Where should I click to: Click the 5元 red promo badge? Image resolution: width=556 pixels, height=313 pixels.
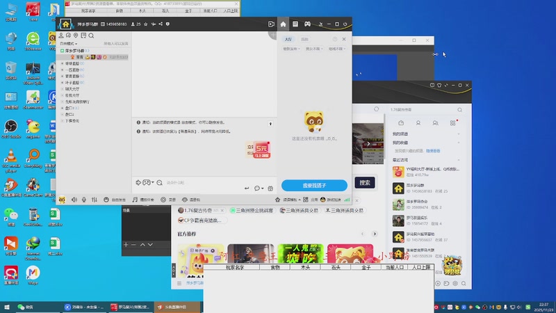tap(262, 150)
